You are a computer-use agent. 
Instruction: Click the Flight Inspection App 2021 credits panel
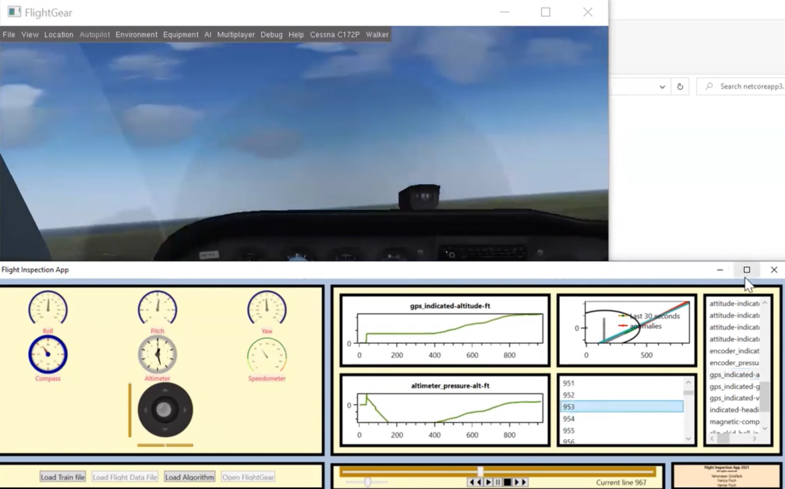click(727, 476)
